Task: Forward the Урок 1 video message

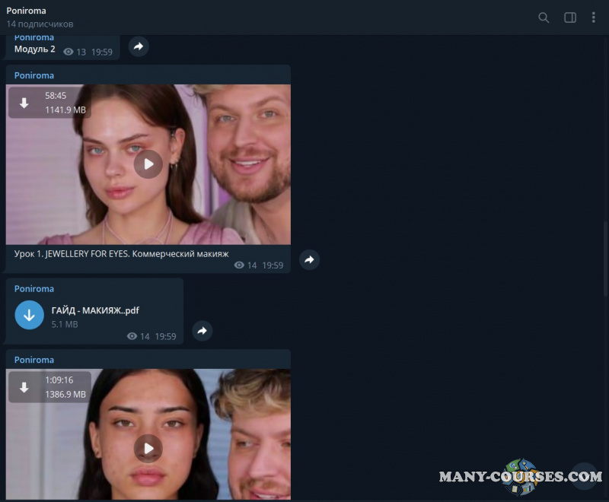Action: [309, 259]
